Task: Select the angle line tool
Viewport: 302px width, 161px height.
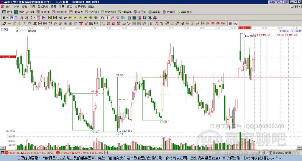Action: coord(124,24)
